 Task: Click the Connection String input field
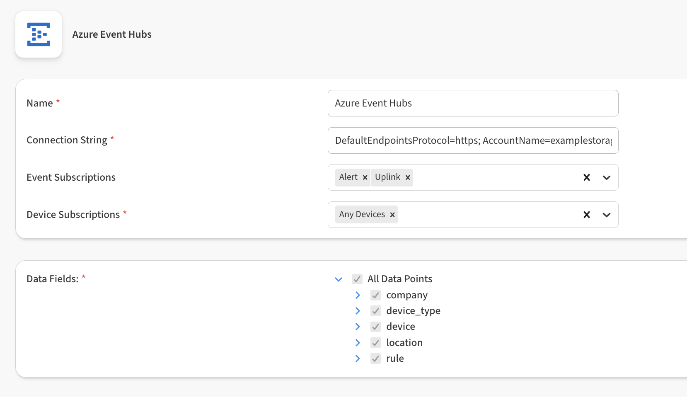473,140
